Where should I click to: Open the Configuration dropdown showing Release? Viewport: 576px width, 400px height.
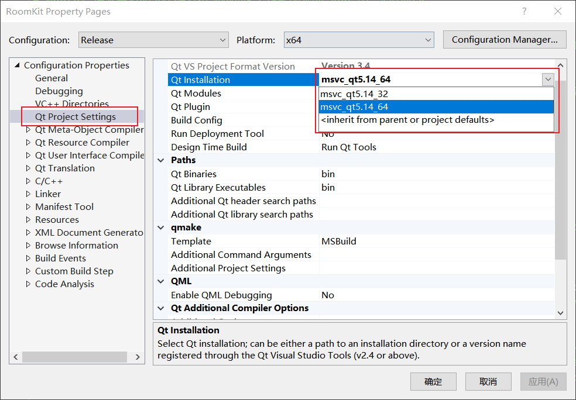pos(153,40)
